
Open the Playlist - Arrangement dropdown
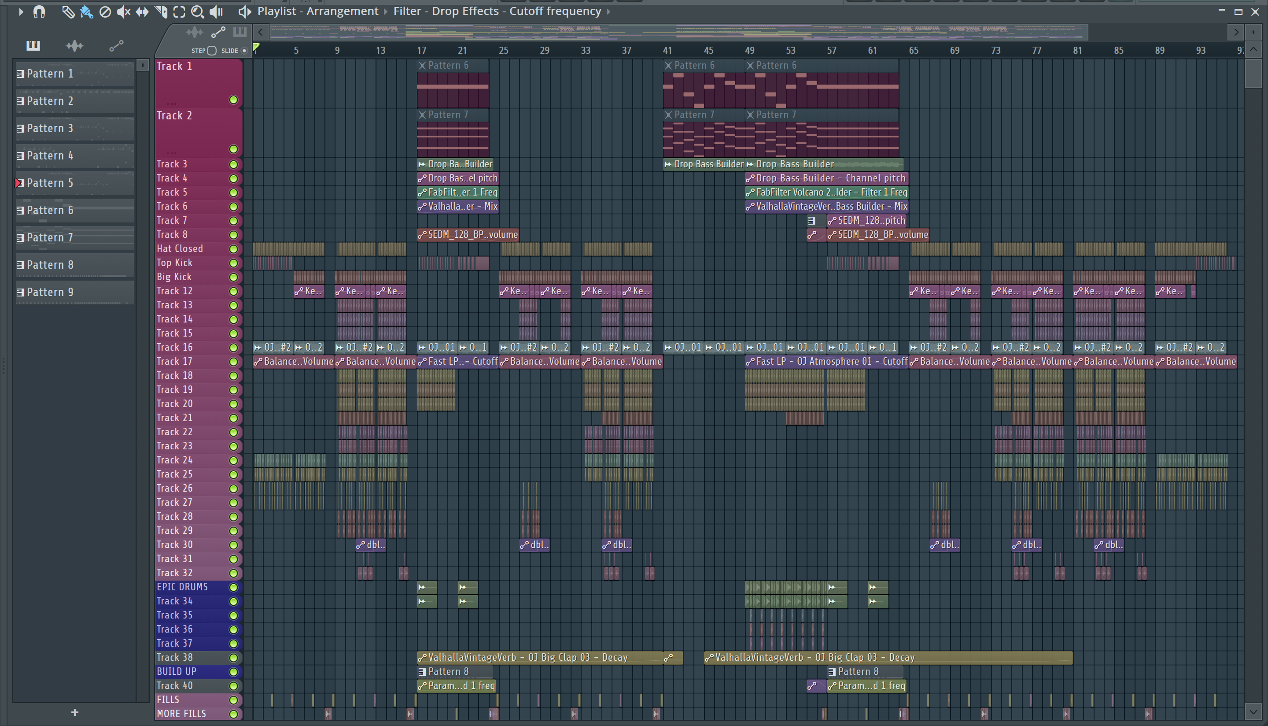tap(318, 11)
